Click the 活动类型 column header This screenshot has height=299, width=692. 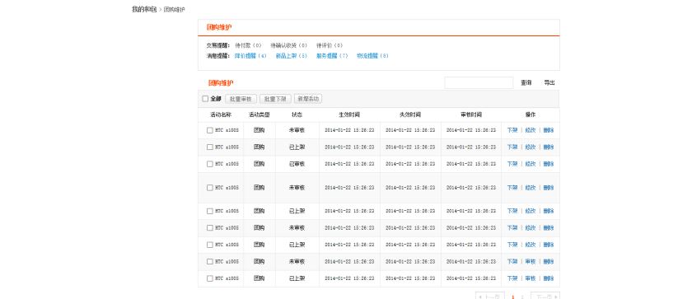[x=259, y=114]
